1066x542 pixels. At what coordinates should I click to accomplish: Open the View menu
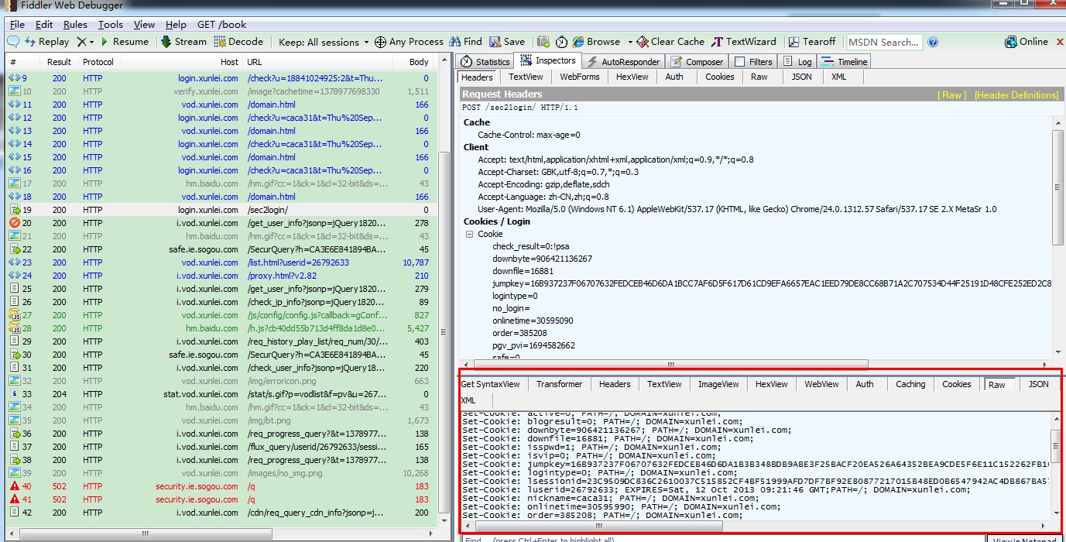(x=144, y=25)
